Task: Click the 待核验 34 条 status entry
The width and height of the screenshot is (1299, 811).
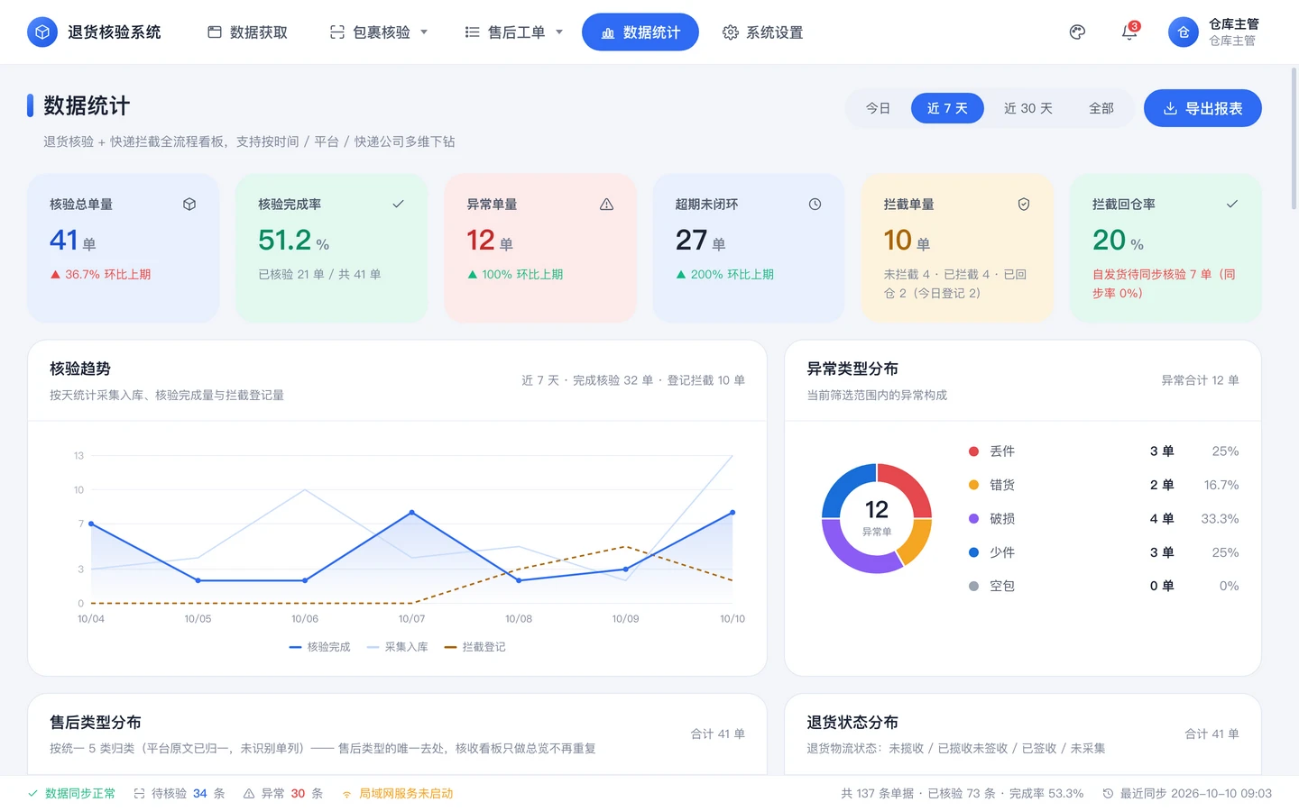Action: pyautogui.click(x=180, y=794)
